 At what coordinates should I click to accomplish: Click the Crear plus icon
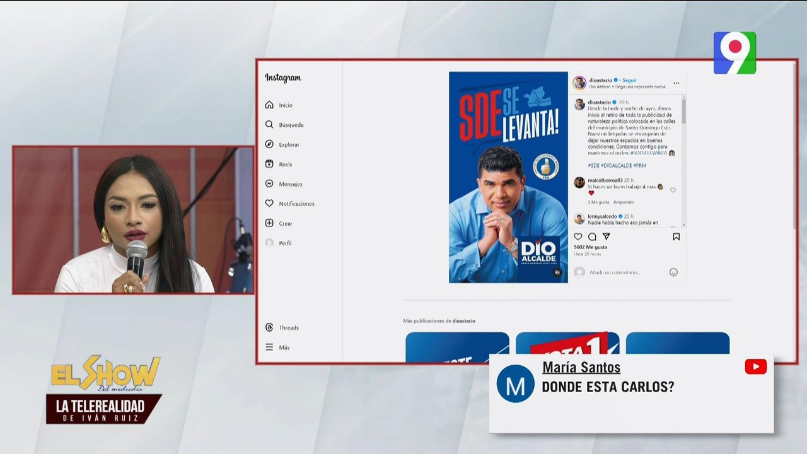[269, 223]
